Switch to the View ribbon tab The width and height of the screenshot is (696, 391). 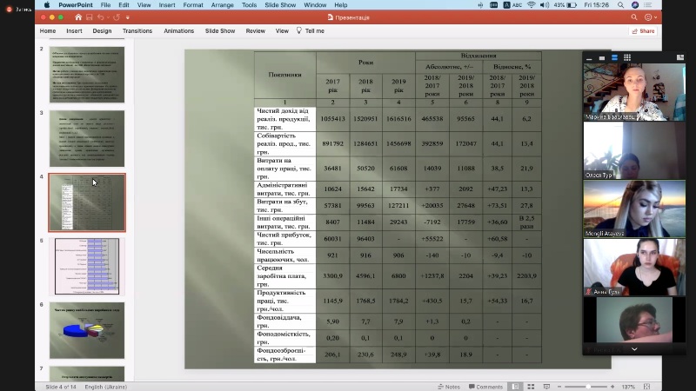[282, 31]
